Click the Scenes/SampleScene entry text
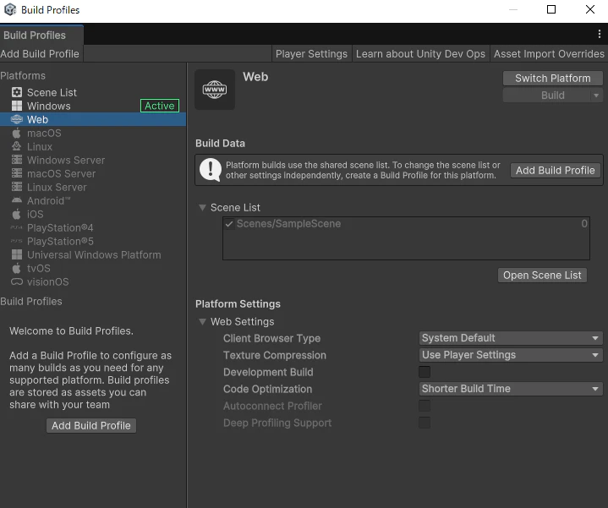The image size is (608, 508). tap(289, 224)
